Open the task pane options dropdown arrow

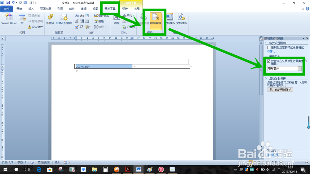[x=303, y=38]
